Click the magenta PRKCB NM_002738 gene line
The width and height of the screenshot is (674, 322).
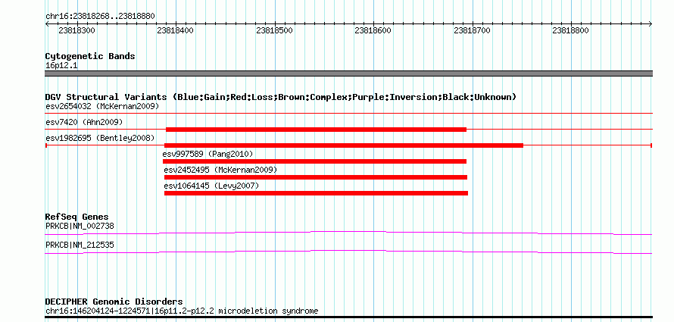point(348,233)
